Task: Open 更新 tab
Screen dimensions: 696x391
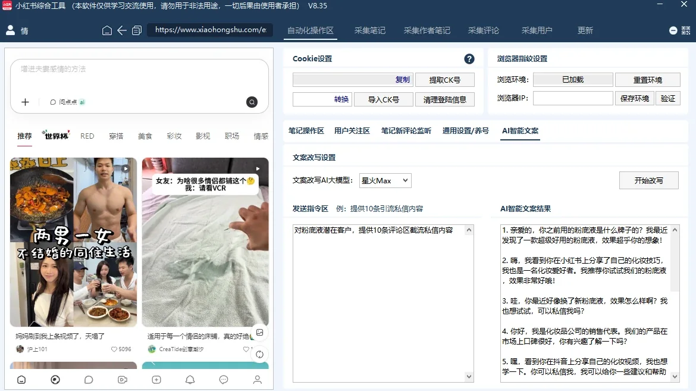Action: (x=585, y=30)
